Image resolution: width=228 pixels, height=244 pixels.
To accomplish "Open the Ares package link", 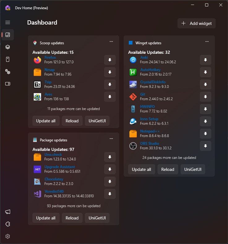I will tap(48, 94).
